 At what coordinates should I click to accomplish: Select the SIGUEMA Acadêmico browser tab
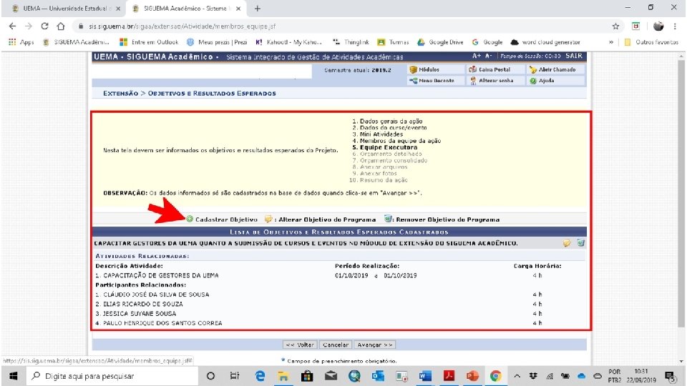click(186, 9)
